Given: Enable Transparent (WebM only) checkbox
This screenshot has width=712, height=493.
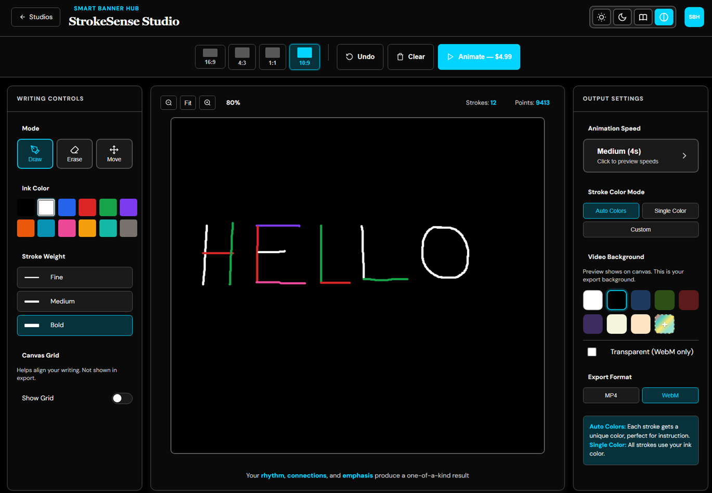Looking at the screenshot, I should click(592, 352).
